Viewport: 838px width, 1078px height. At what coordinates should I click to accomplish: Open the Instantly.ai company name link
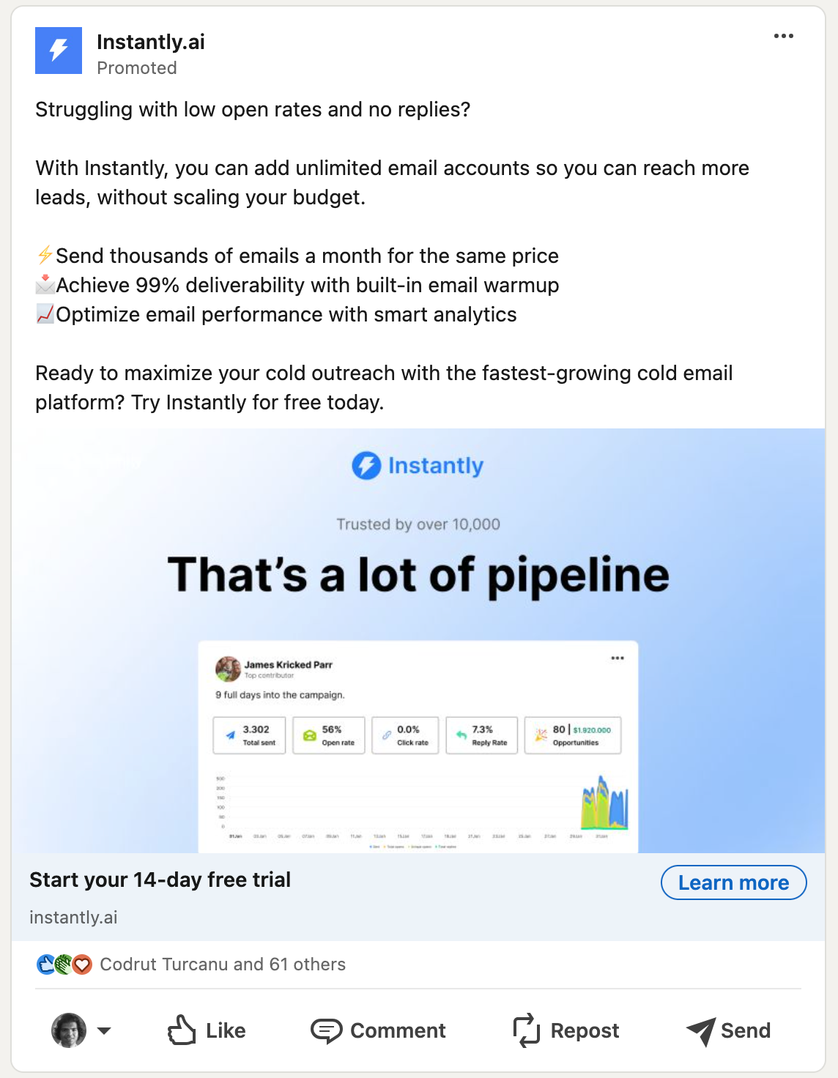151,42
